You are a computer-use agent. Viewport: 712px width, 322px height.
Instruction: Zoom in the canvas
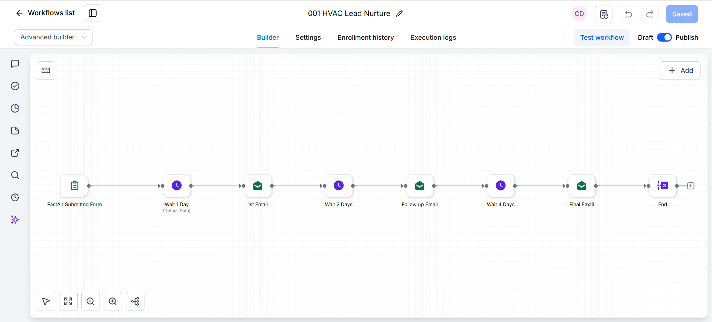pyautogui.click(x=113, y=301)
